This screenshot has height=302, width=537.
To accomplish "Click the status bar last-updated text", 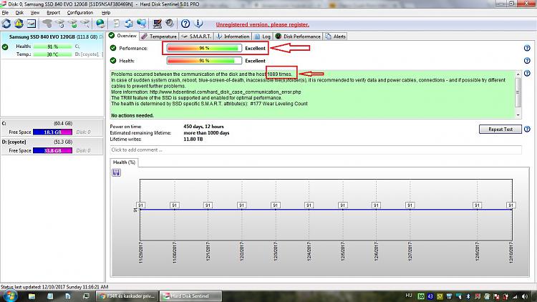I will tap(54, 287).
